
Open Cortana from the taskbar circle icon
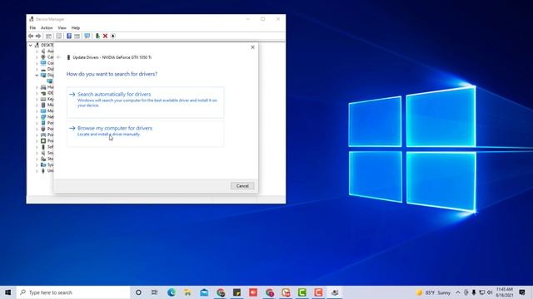coord(138,292)
